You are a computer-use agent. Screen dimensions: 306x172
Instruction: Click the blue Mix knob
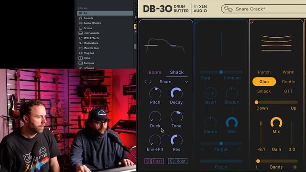pos(232,123)
